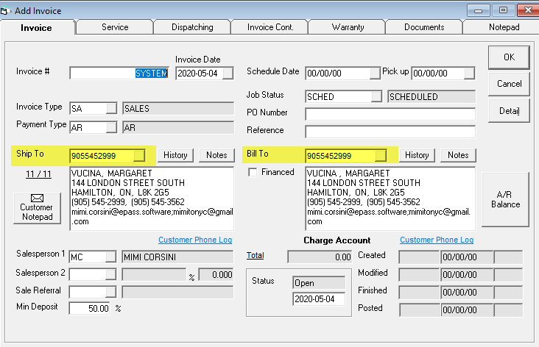Image resolution: width=539 pixels, height=347 pixels.
Task: Open the Bill To customer lookup
Action: point(381,155)
